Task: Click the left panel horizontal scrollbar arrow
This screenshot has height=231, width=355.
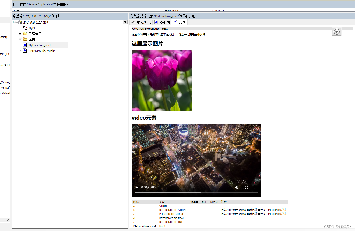Action: click(x=8, y=219)
